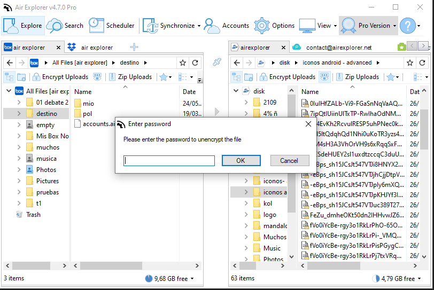Toggle Encrypt Uploads in left pane
434x290 pixels.
tap(60, 77)
